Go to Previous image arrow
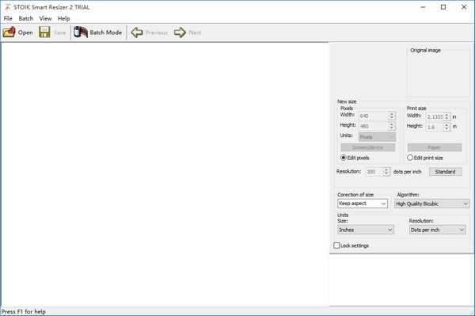 [x=137, y=32]
